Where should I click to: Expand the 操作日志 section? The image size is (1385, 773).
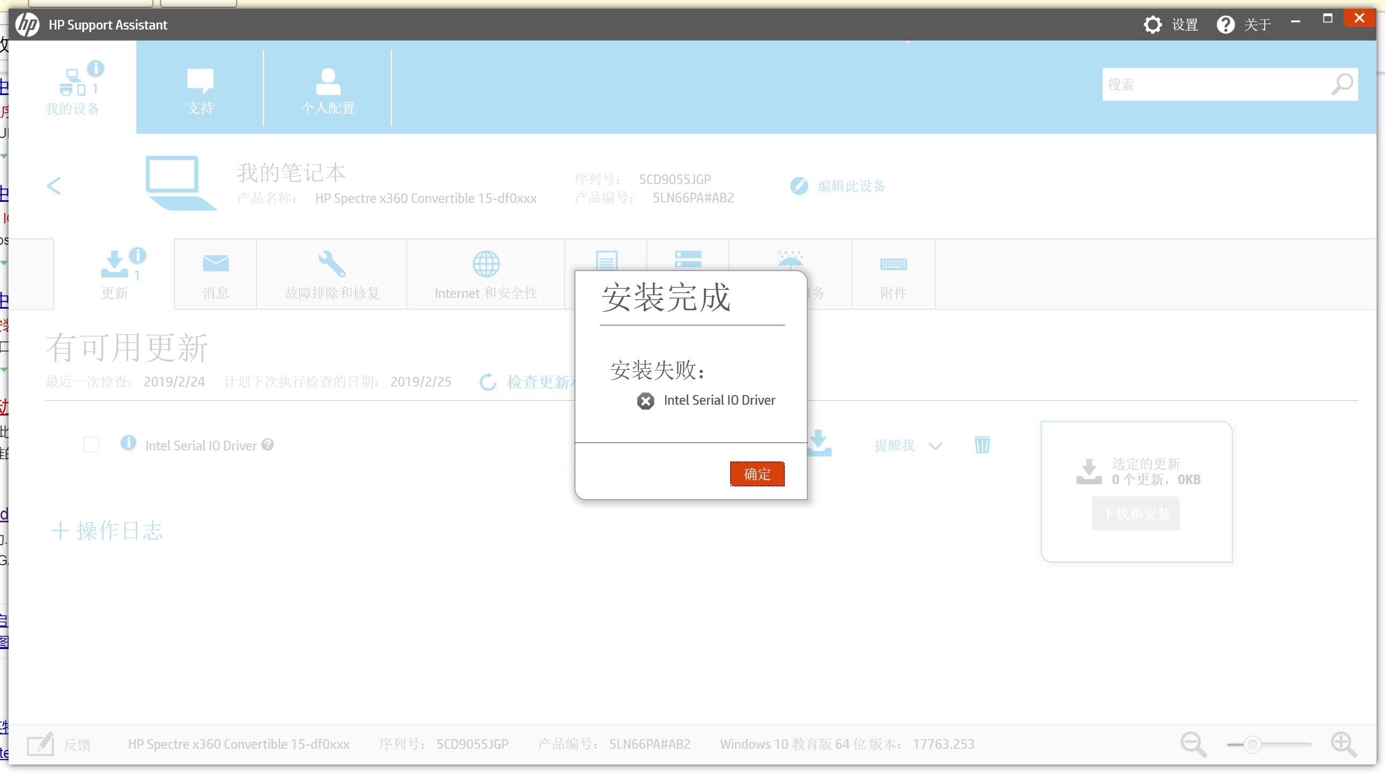tap(107, 530)
